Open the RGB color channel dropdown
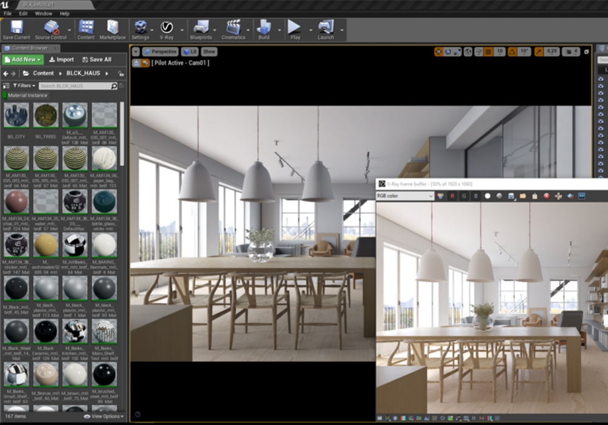Viewport: 608px width, 425px height. click(405, 196)
